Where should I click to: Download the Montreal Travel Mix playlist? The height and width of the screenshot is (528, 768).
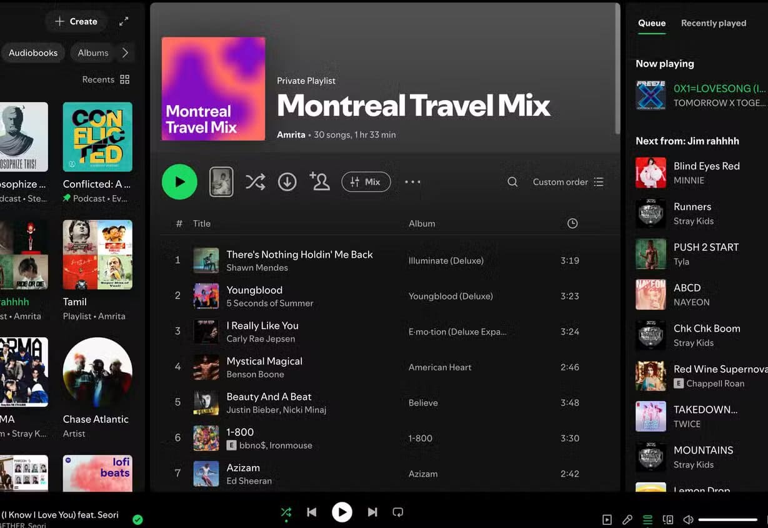287,182
